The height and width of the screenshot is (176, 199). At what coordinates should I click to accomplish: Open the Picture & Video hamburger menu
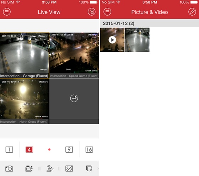(x=107, y=12)
